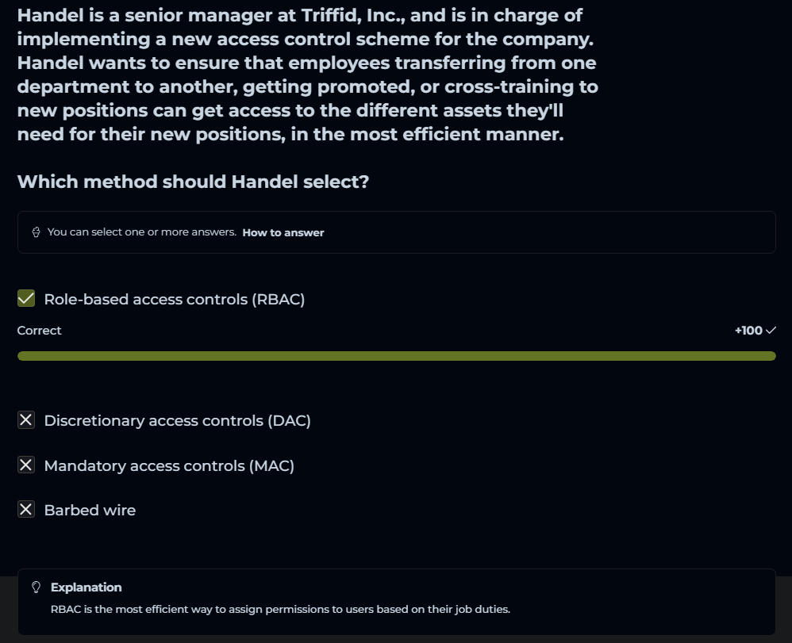
Task: Select the 'Mandatory access controls (MAC)' answer label
Action: (x=169, y=465)
